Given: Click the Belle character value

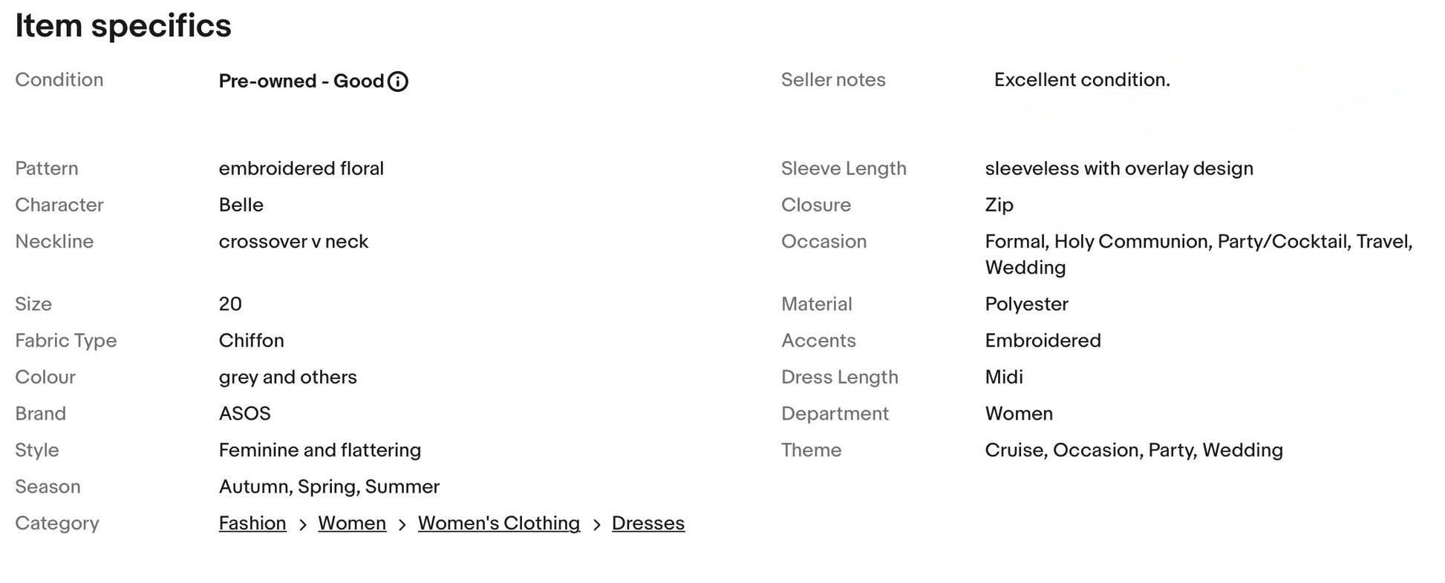Looking at the screenshot, I should tap(241, 205).
